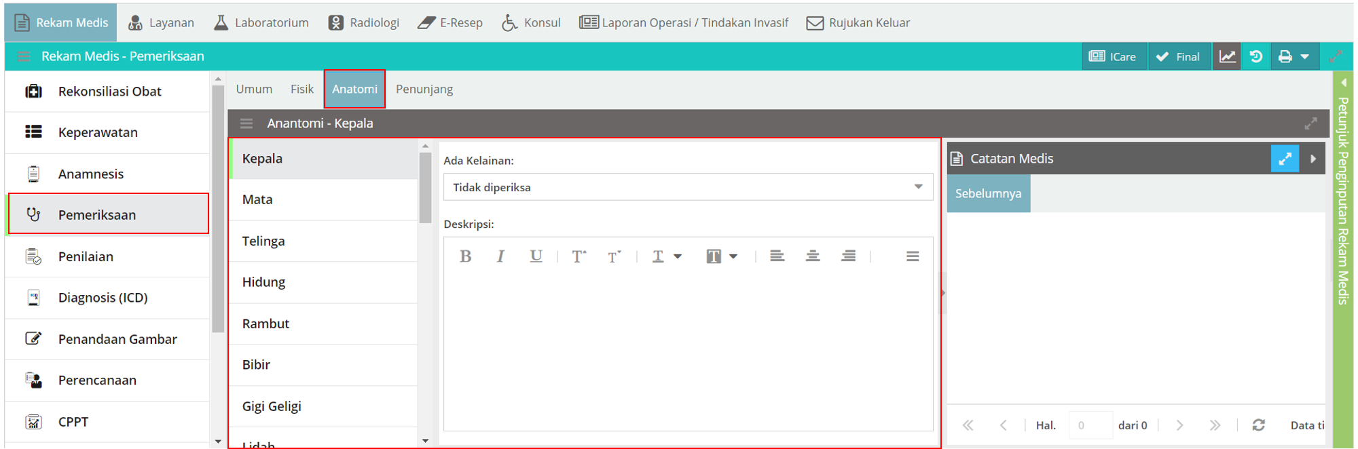Open Anamnesis in the sidebar
The height and width of the screenshot is (449, 1358).
[107, 174]
